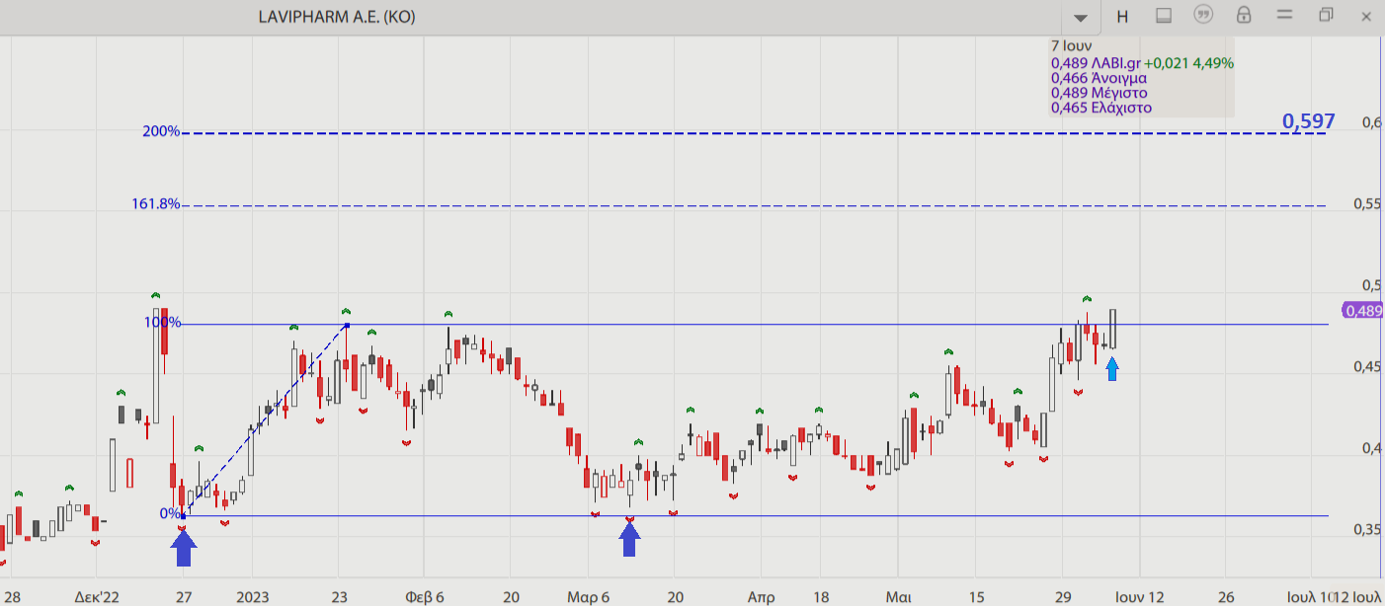Click the 26 date axis label
This screenshot has height=606, width=1385.
click(1226, 596)
